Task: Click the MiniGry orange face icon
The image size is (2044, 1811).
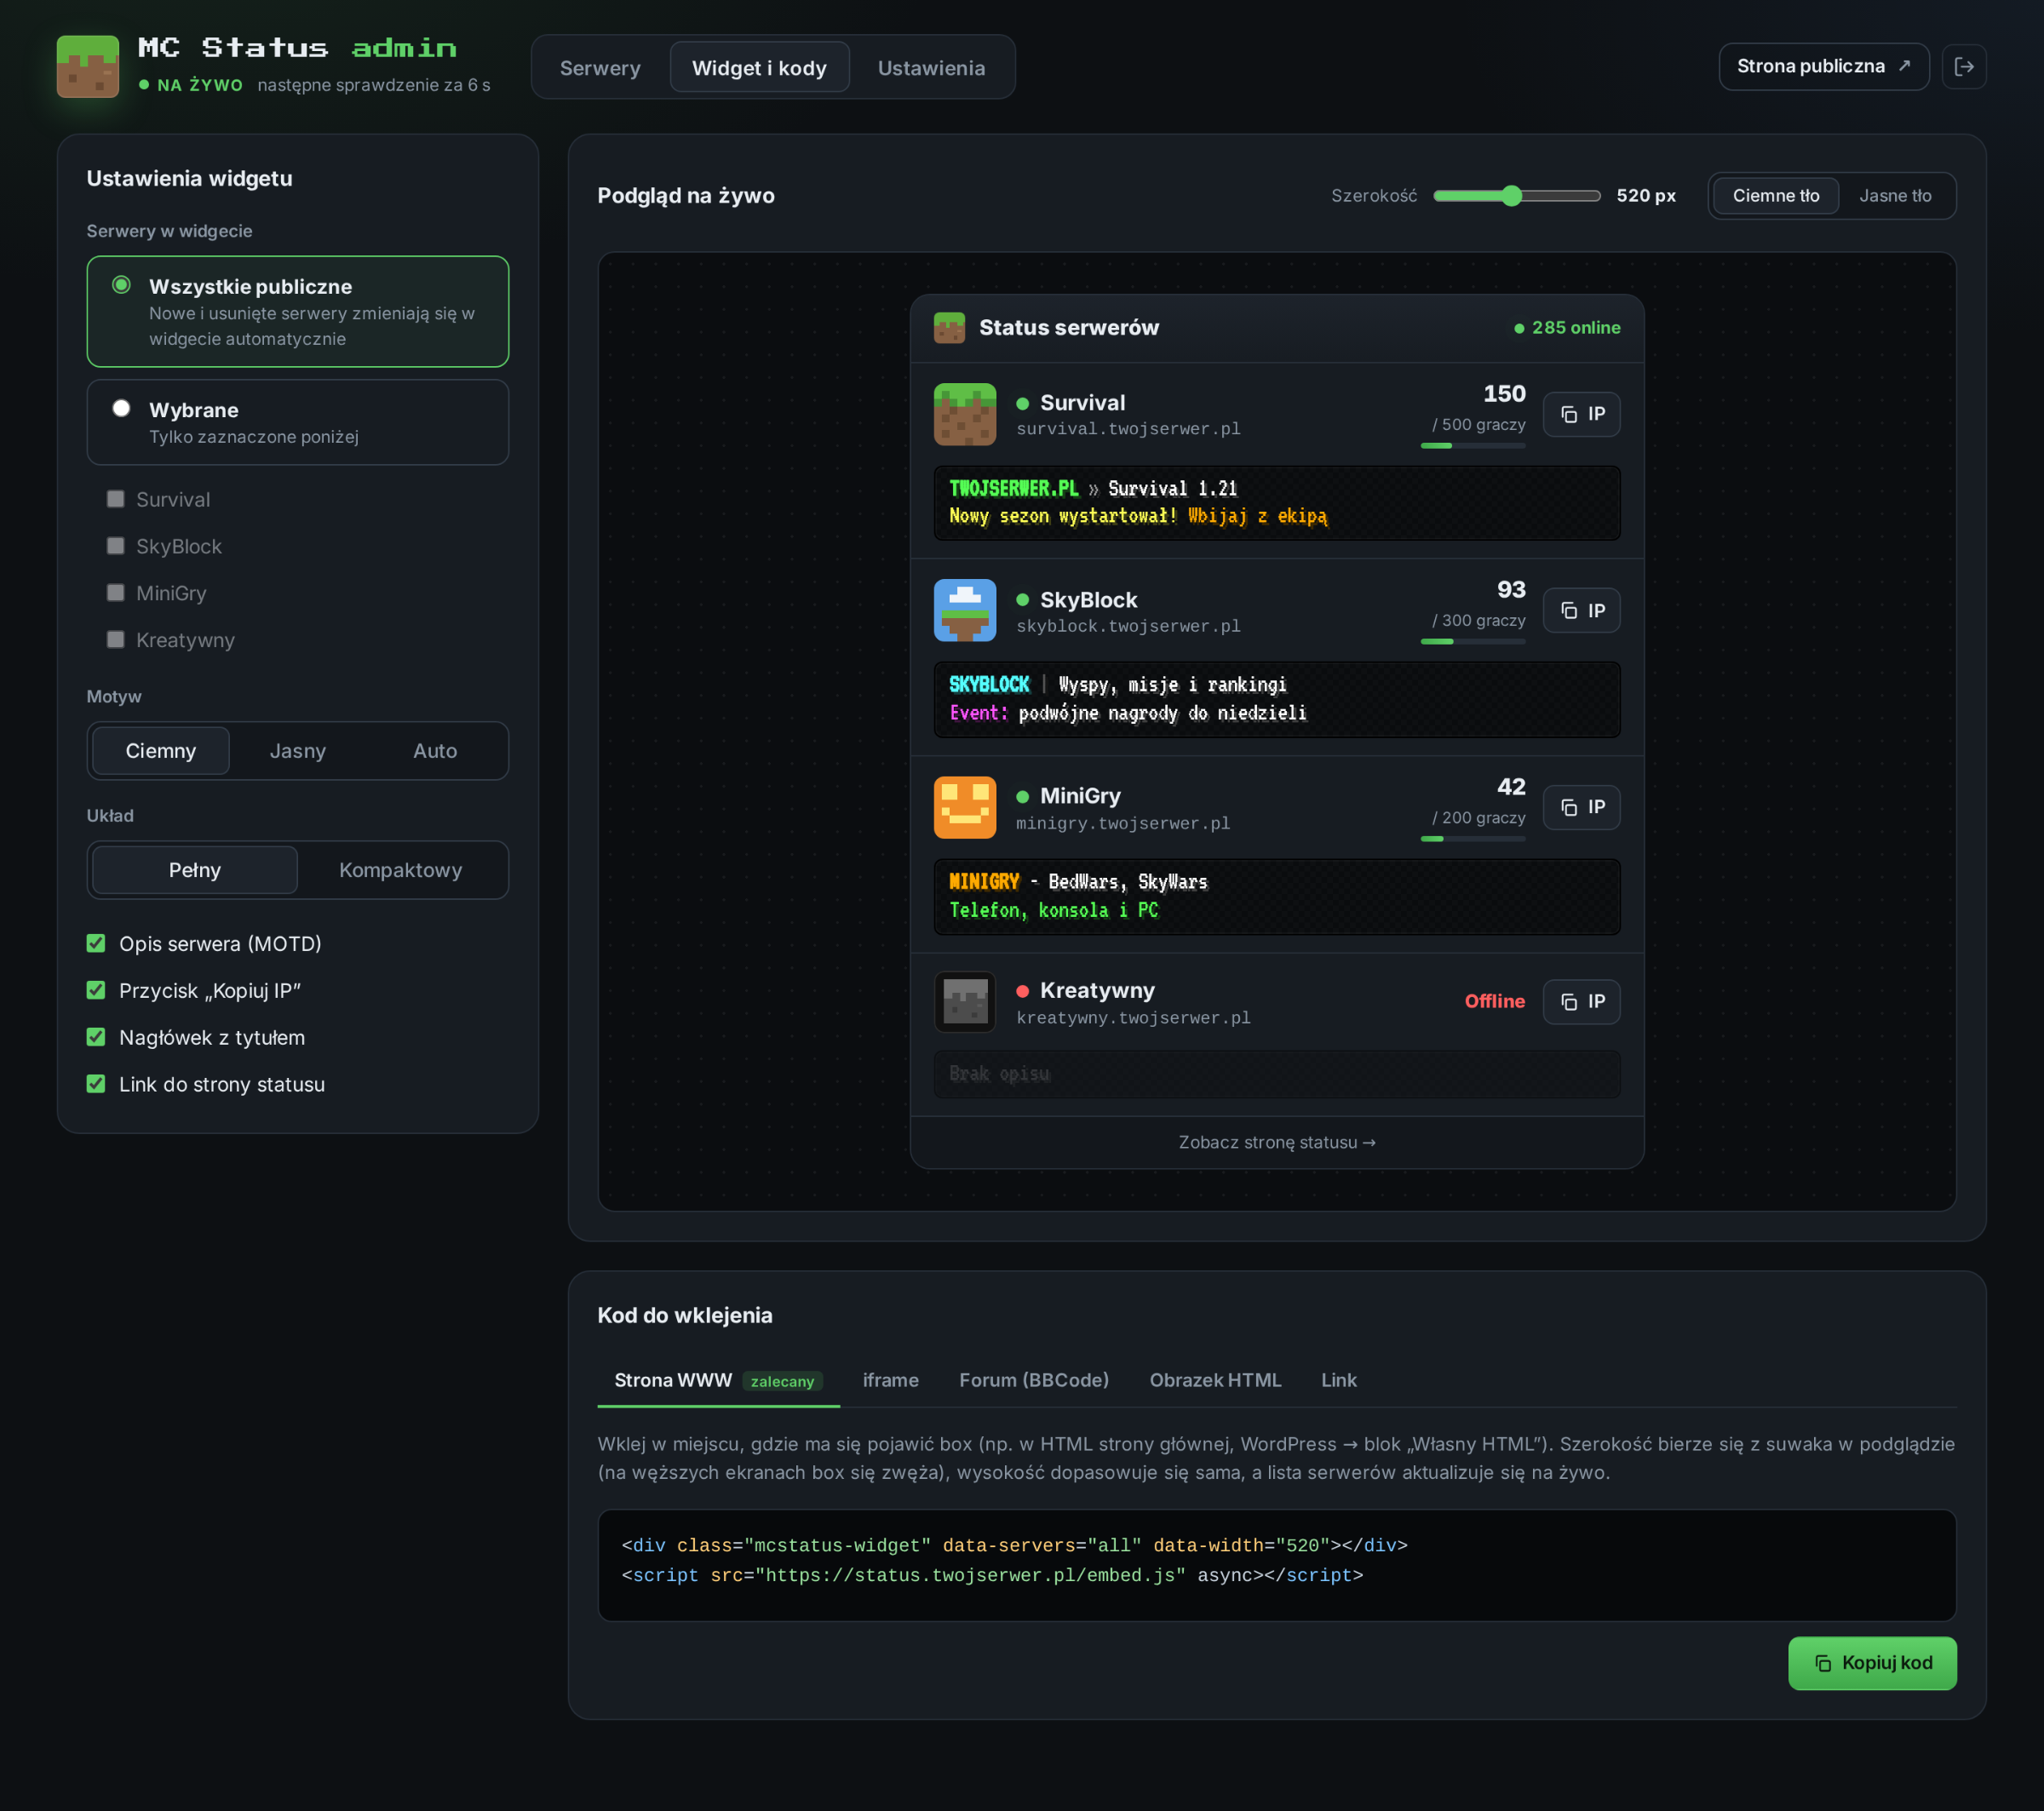Action: (965, 807)
